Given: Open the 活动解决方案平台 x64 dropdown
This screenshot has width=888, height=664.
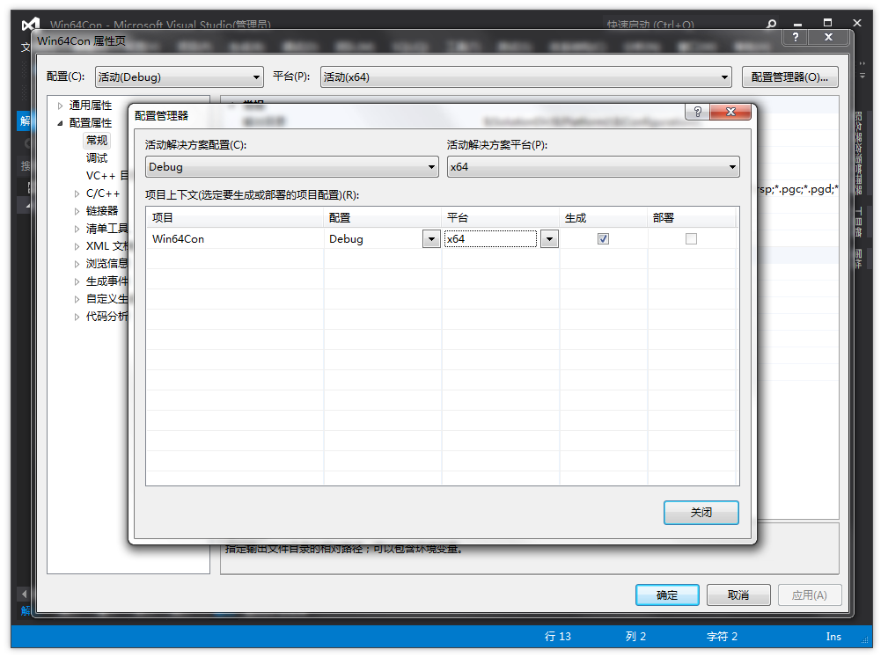Looking at the screenshot, I should click(593, 167).
